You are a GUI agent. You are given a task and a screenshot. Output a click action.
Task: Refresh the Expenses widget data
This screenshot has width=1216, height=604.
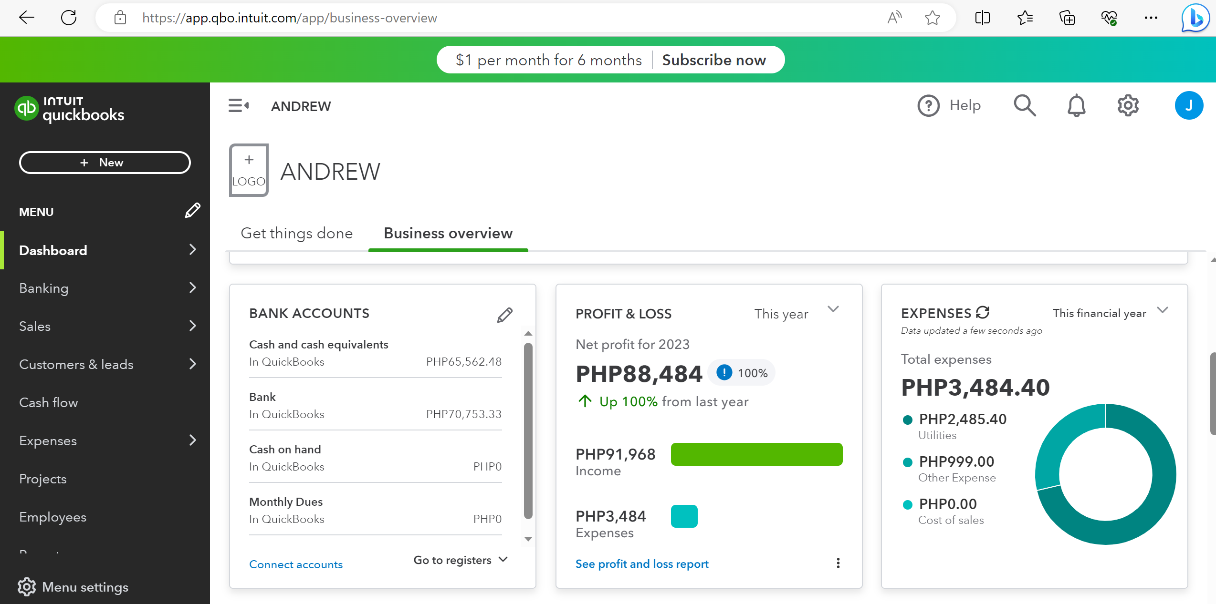coord(983,313)
